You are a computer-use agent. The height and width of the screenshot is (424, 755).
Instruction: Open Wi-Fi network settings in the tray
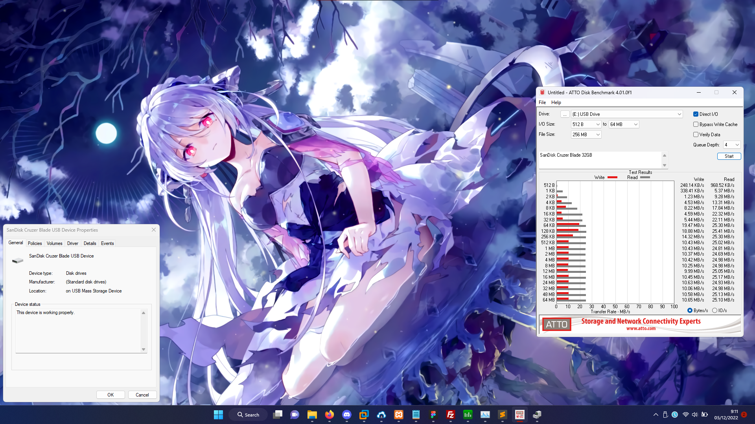click(686, 415)
